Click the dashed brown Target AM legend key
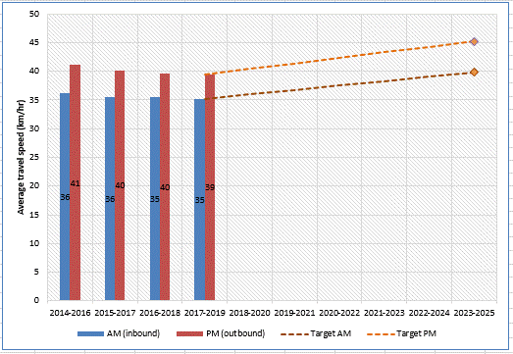 (x=294, y=334)
